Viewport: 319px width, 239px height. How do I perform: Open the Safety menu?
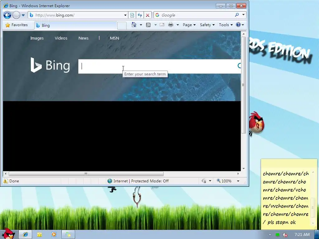coord(207,25)
